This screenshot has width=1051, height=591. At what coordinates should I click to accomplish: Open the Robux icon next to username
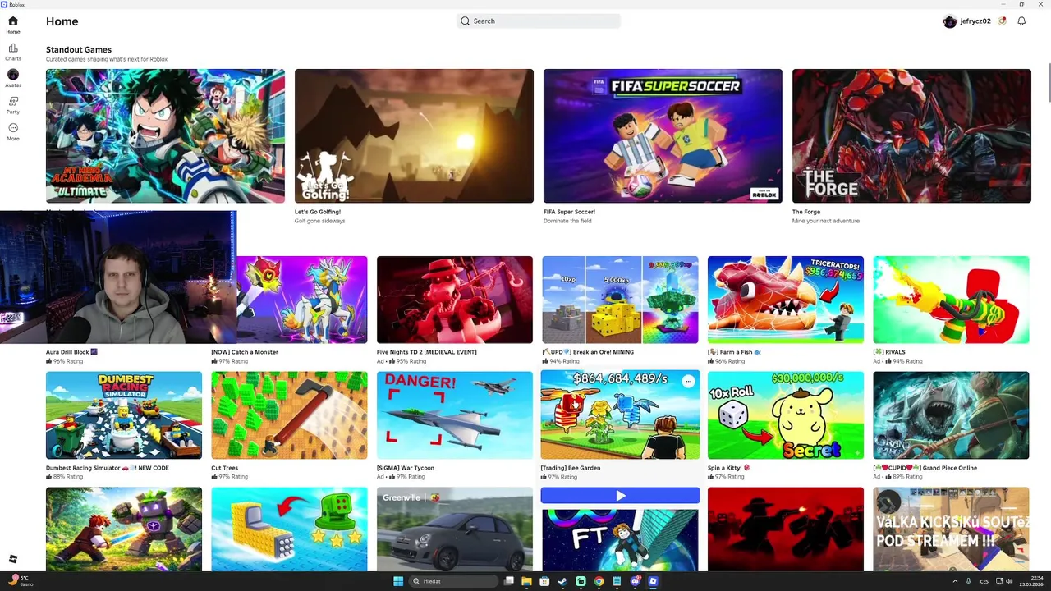[x=1002, y=21]
